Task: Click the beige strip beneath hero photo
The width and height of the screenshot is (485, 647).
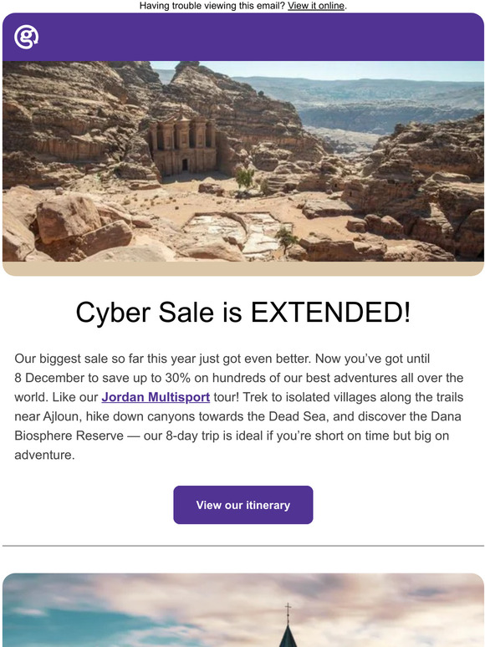Action: (x=243, y=268)
